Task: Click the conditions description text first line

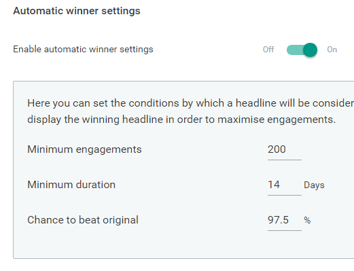Action: click(x=190, y=103)
